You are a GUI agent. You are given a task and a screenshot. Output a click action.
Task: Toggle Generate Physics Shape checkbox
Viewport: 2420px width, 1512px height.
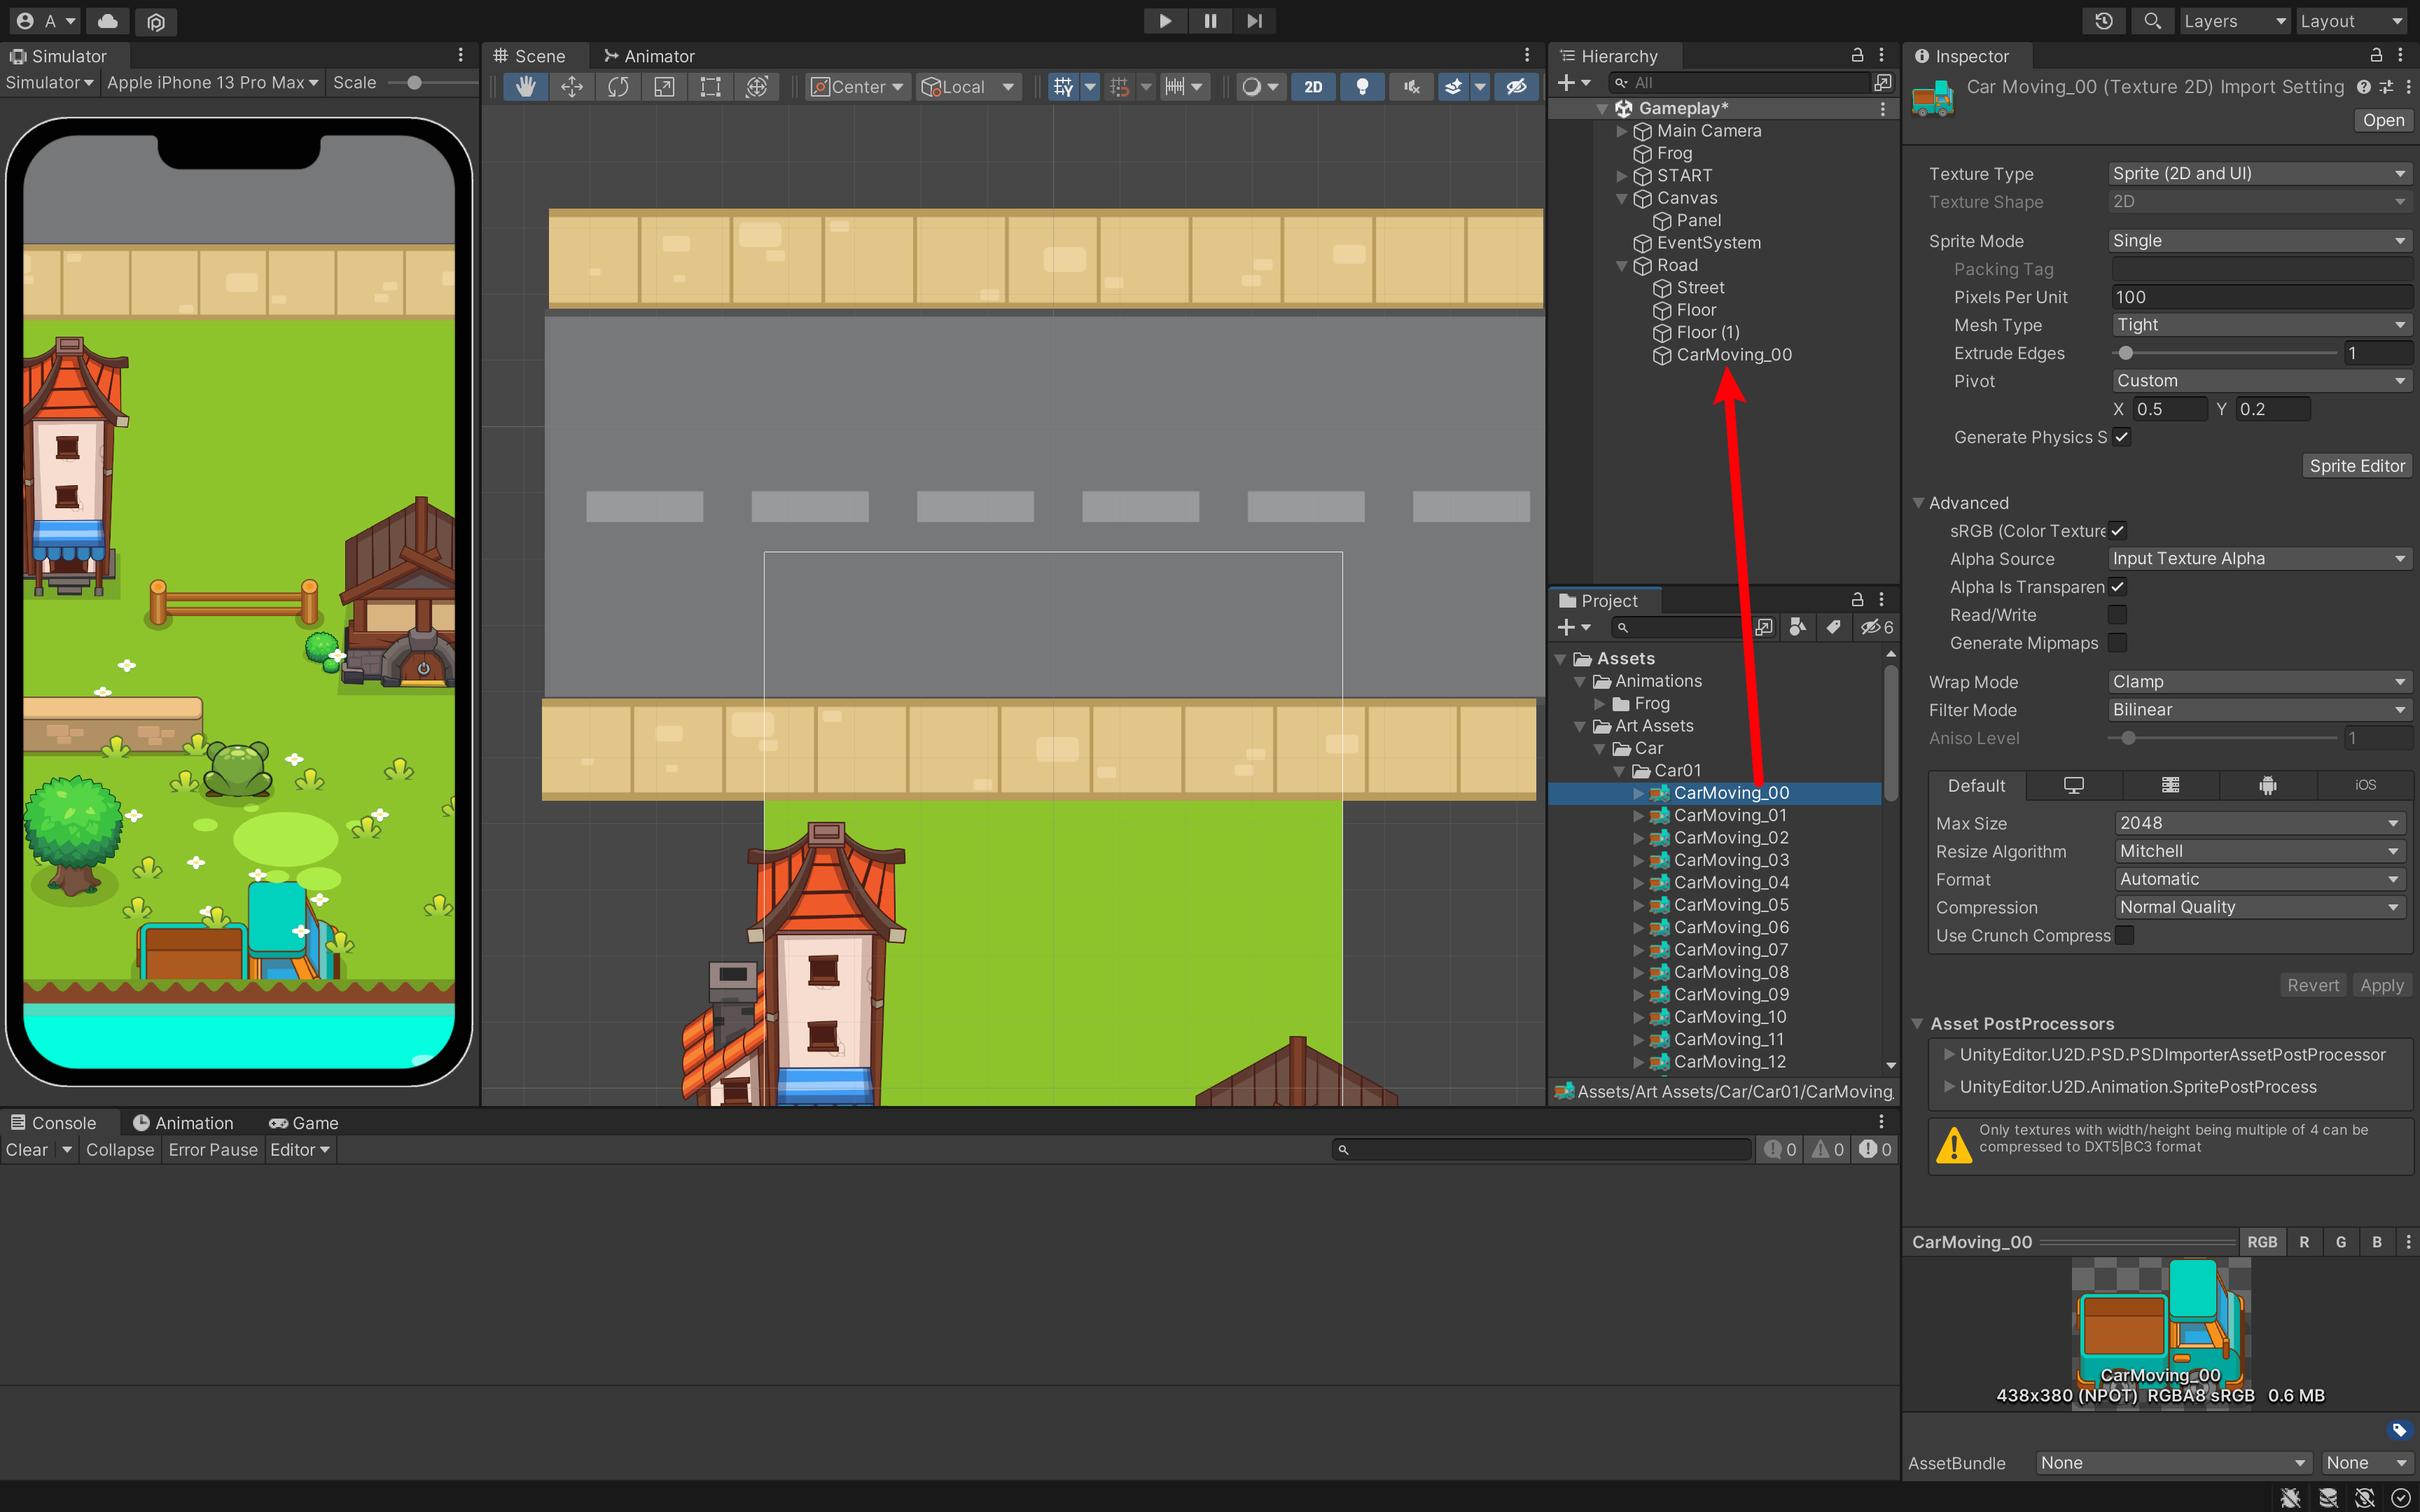click(2122, 437)
